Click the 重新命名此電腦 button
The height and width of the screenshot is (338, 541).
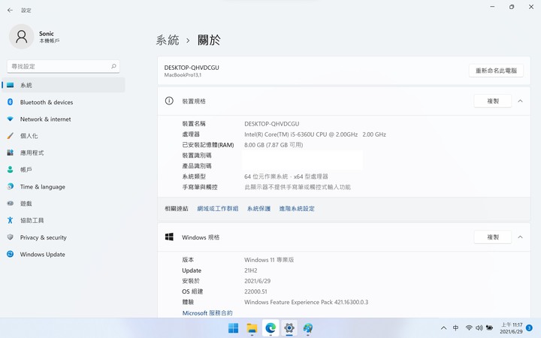coord(496,71)
